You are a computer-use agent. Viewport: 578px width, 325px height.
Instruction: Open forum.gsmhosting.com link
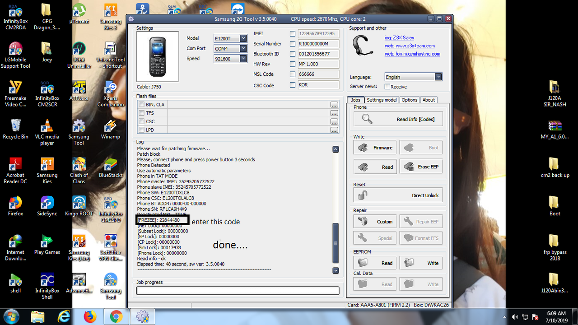coord(412,54)
